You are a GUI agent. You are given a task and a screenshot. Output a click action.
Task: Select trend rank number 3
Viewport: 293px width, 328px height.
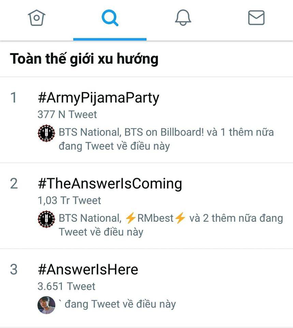tap(14, 269)
